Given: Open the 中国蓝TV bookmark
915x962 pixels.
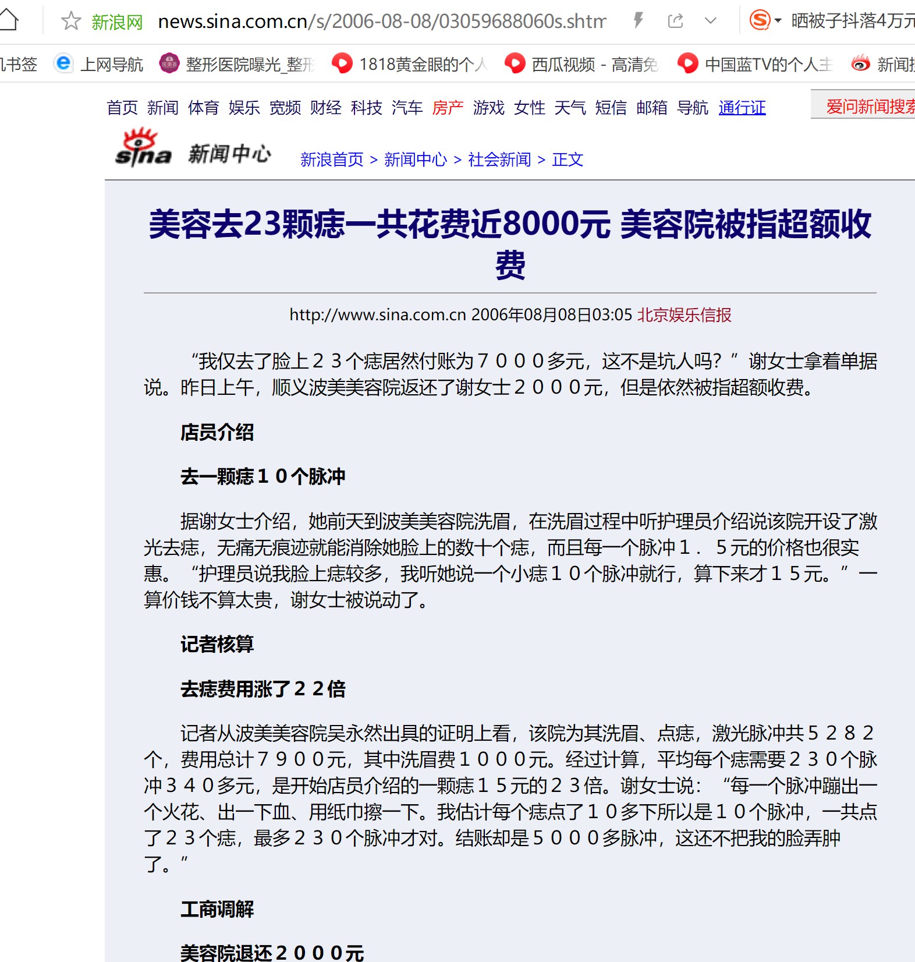Looking at the screenshot, I should pos(755,63).
